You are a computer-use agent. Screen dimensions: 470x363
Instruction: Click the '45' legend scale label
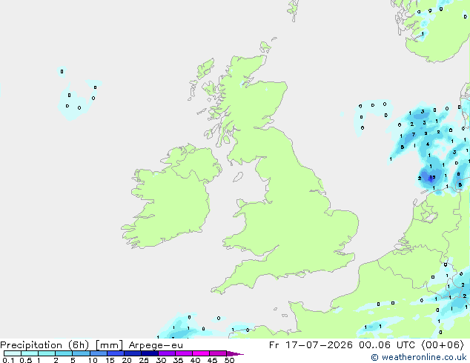point(212,360)
